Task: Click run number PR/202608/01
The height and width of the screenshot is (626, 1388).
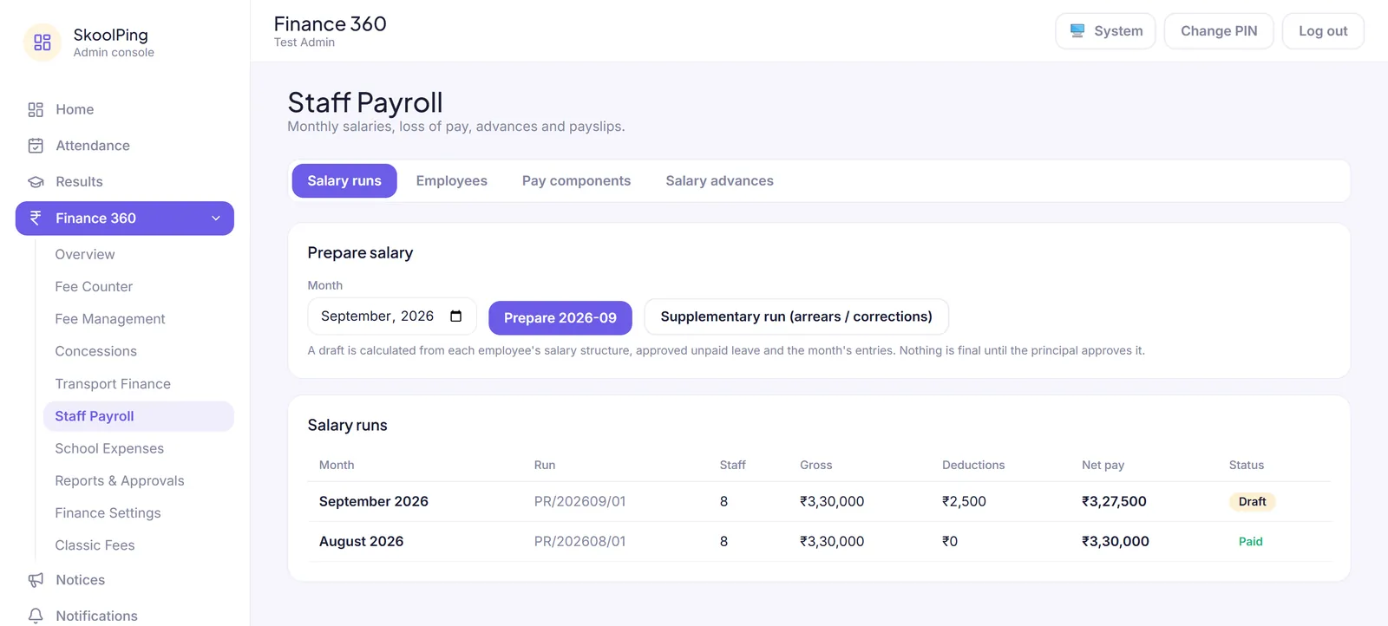Action: [x=579, y=542]
